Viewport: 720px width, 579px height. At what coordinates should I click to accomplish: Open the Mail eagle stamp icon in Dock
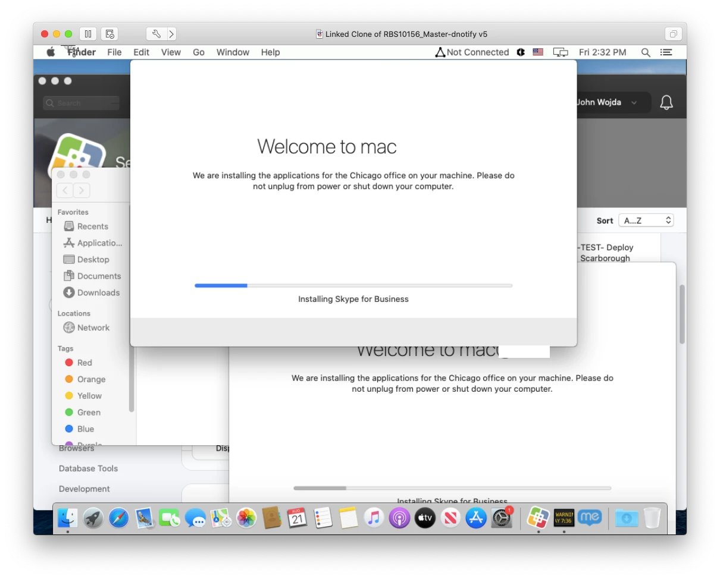(145, 518)
